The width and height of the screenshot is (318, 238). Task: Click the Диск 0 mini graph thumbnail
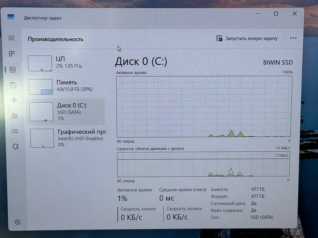(41, 112)
